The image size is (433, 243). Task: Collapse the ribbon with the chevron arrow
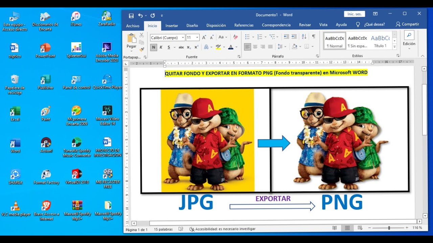point(423,56)
